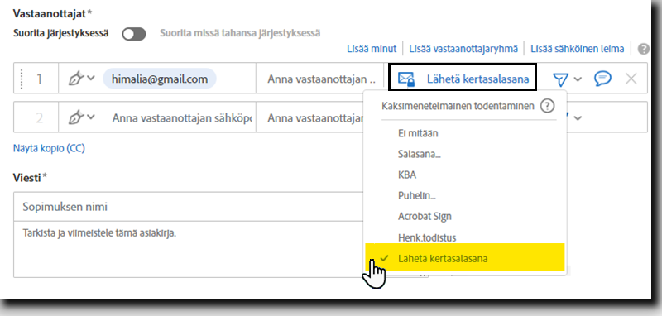The height and width of the screenshot is (316, 662).
Task: Click Lisää sähköinen leima link
Action: tap(577, 49)
